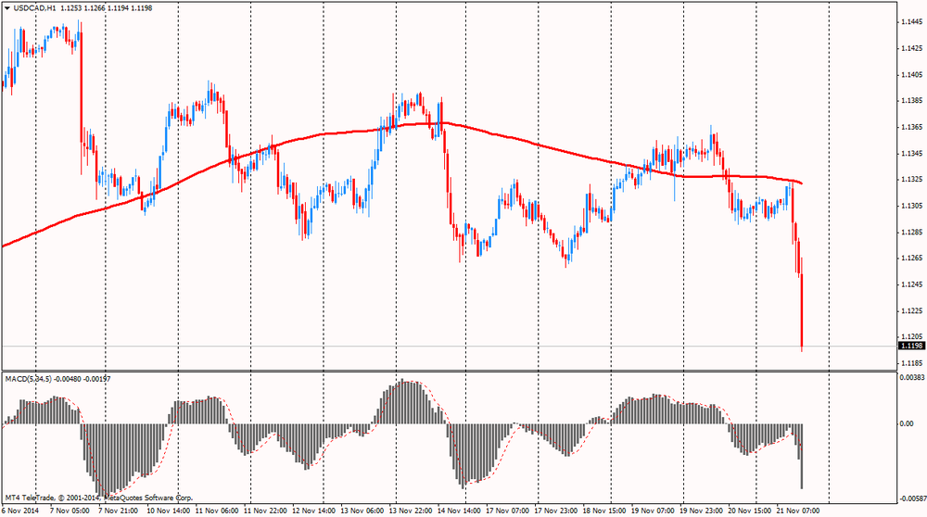Click the 6 Nov 2014 date label
Image resolution: width=927 pixels, height=517 pixels.
coord(21,511)
